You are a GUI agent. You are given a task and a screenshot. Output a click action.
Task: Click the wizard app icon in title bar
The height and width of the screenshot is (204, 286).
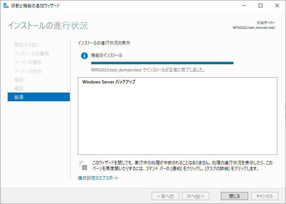tap(6, 6)
